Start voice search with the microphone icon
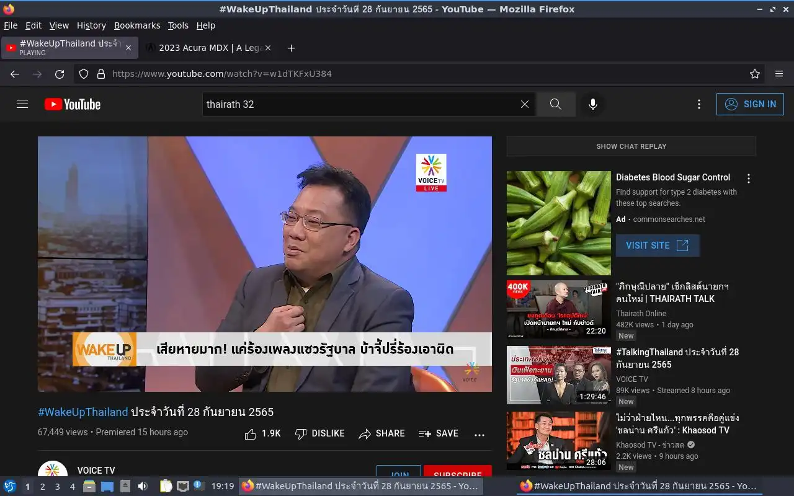This screenshot has width=794, height=496. pyautogui.click(x=593, y=104)
